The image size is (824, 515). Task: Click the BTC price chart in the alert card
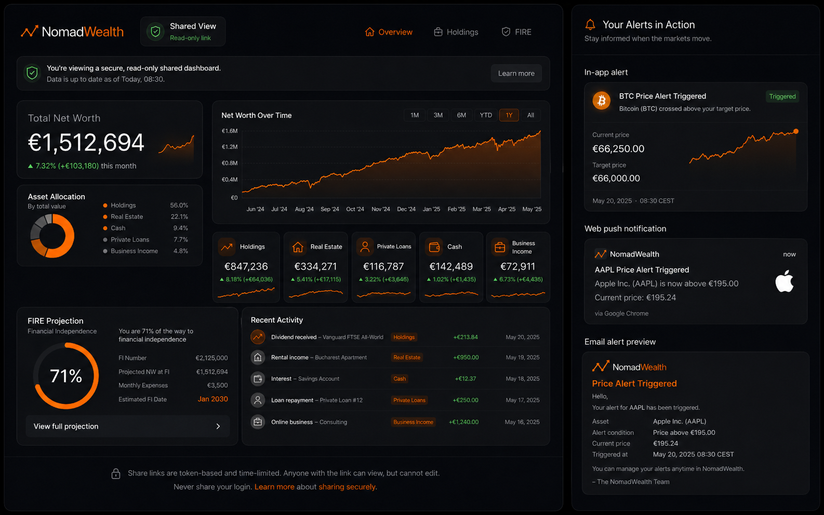[x=743, y=147]
